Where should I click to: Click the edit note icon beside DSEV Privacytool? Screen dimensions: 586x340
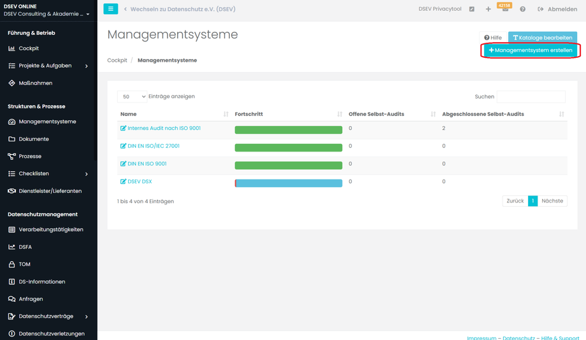click(x=471, y=10)
